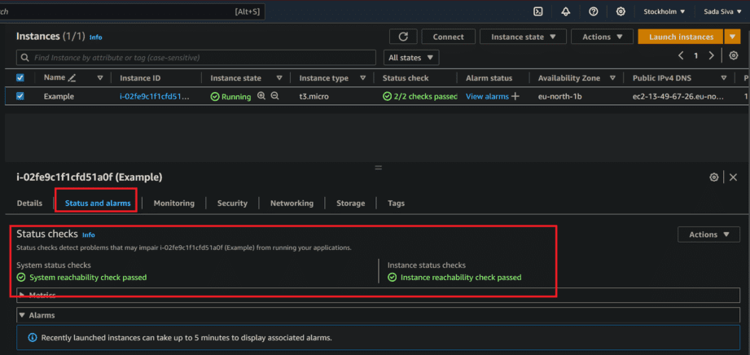This screenshot has height=355, width=750.
Task: Click the t3.micro instance type cell
Action: point(314,96)
